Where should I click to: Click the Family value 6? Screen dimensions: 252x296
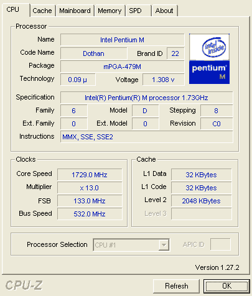73,111
